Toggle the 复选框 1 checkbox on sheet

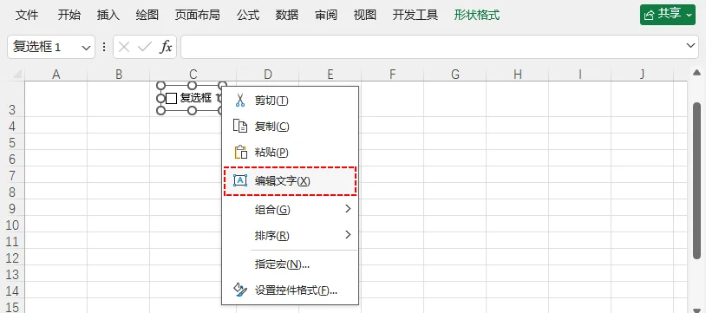click(x=171, y=98)
